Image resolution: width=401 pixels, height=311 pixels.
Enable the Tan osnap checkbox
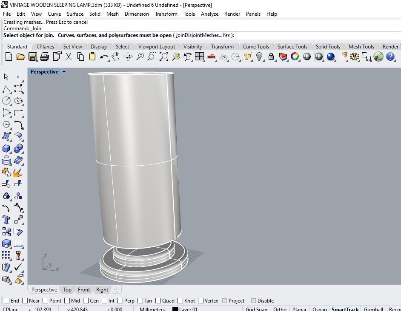[x=140, y=300]
